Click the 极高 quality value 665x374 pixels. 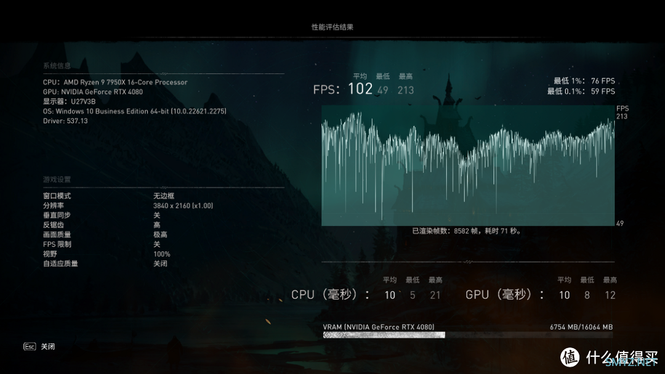coord(160,234)
